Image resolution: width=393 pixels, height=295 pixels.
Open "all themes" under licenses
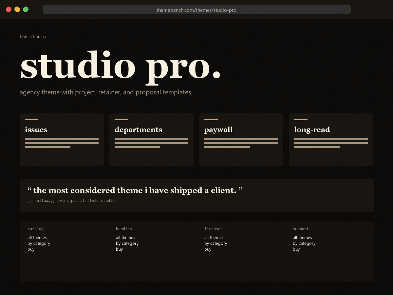[x=214, y=237]
